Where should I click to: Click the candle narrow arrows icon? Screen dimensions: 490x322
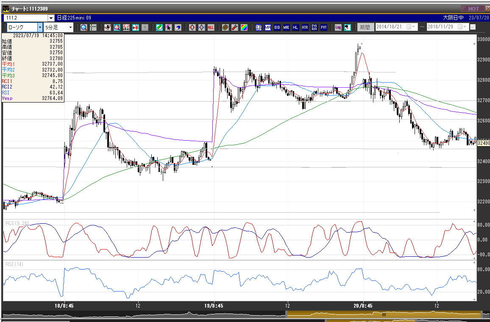click(202, 28)
